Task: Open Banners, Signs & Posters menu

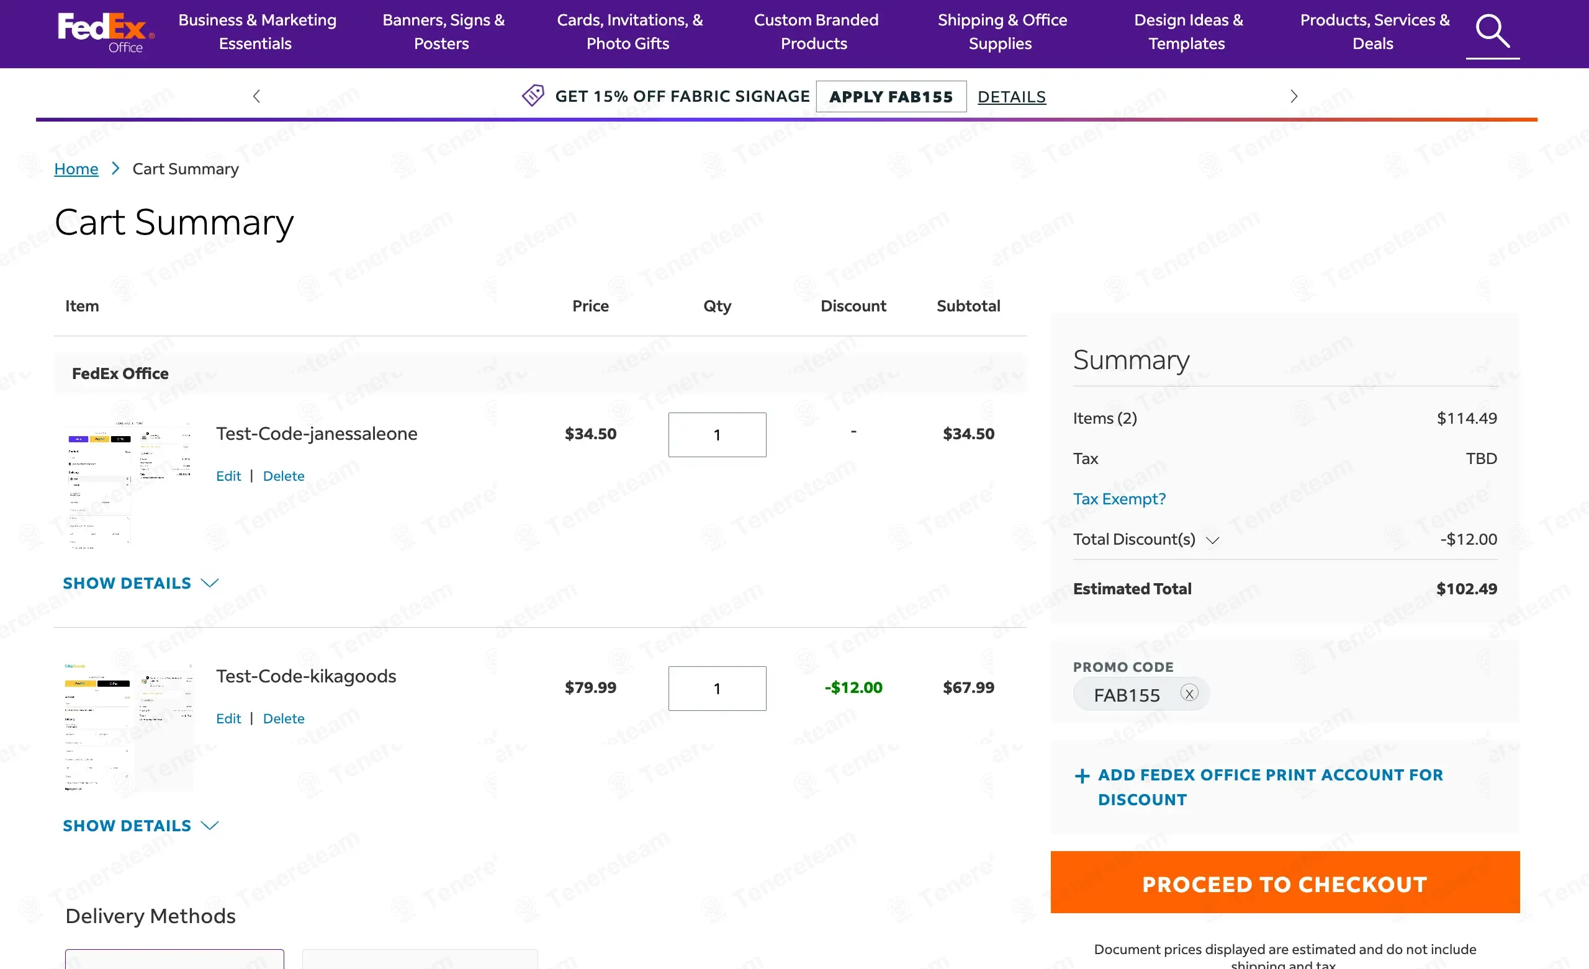Action: pos(443,32)
